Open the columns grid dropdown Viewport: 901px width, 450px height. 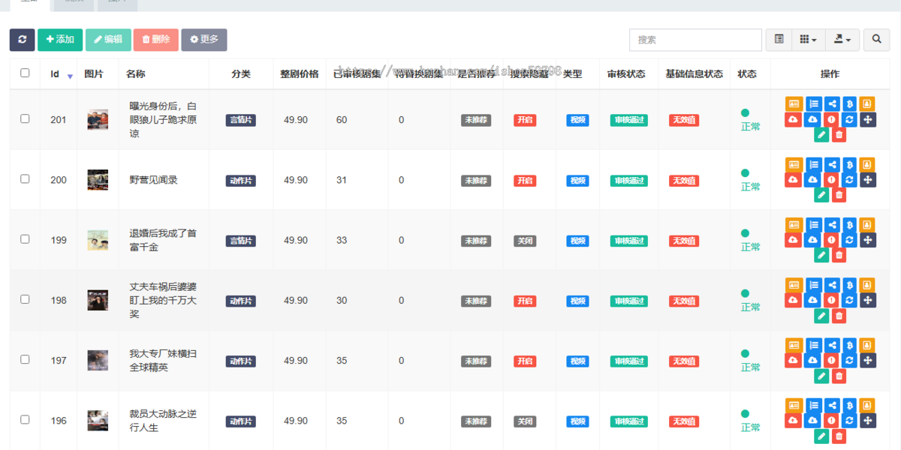(x=809, y=40)
